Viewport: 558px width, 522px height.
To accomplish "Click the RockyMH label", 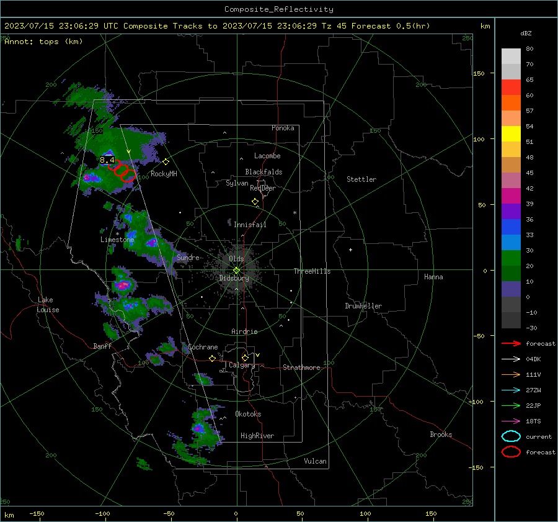I will point(164,174).
